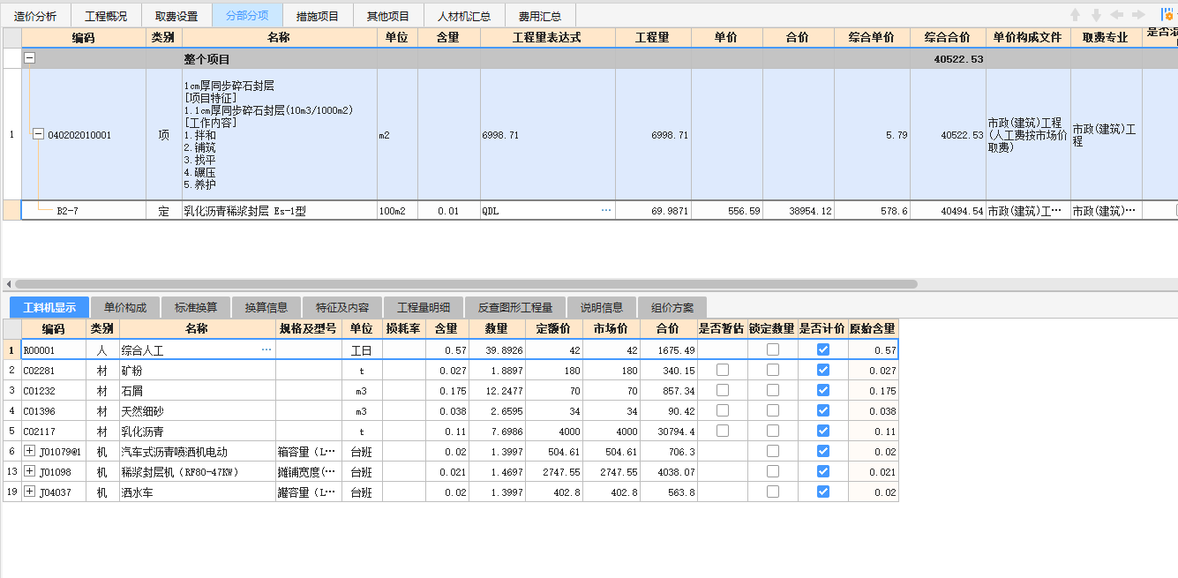Toggle 是否暂估 checkbox for 天然细砂 row

pos(723,410)
